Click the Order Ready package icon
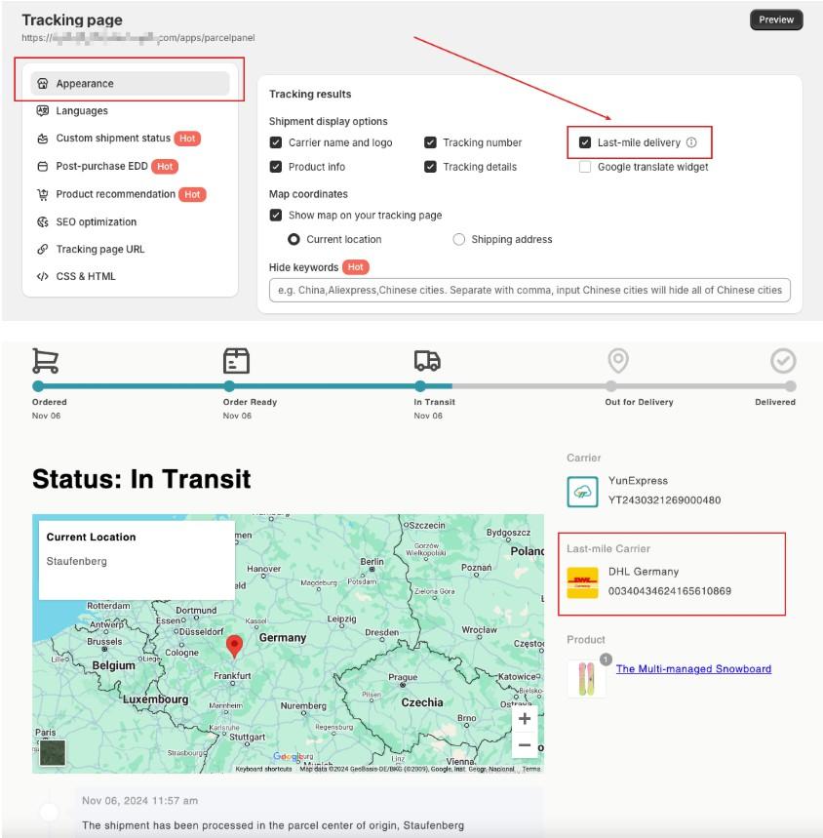This screenshot has height=838, width=823. [x=236, y=361]
